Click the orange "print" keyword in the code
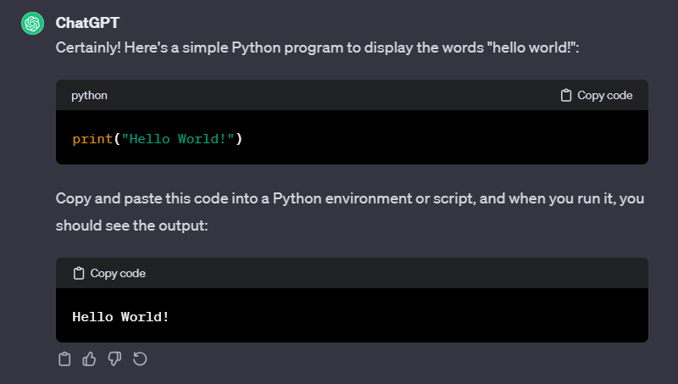Image resolution: width=678 pixels, height=384 pixels. coord(92,138)
